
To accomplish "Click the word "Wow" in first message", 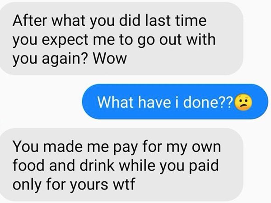I will pyautogui.click(x=110, y=59).
